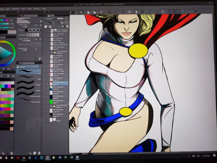Click the Fill bucket icon in command bar

tap(136, 12)
